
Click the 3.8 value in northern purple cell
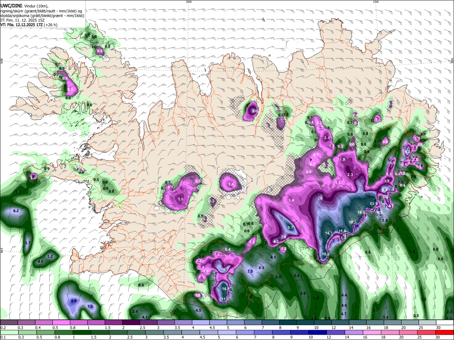point(254,111)
